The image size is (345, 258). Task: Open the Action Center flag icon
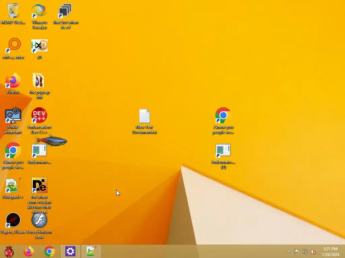tap(297, 251)
